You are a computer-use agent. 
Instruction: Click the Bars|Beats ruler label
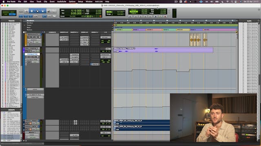[x=31, y=21]
